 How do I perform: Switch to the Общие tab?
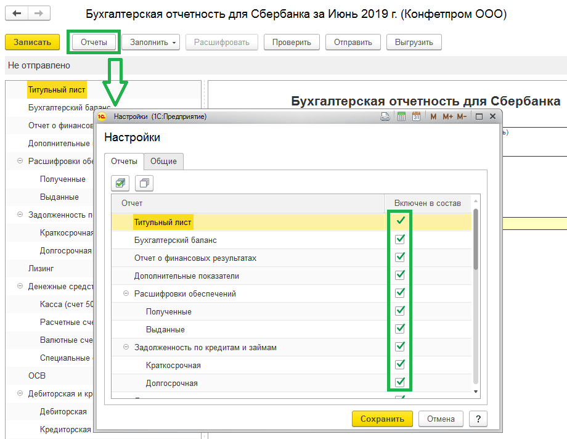(x=163, y=161)
